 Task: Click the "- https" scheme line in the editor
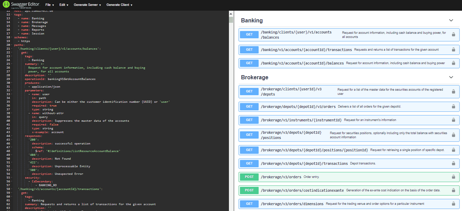[x=24, y=41]
